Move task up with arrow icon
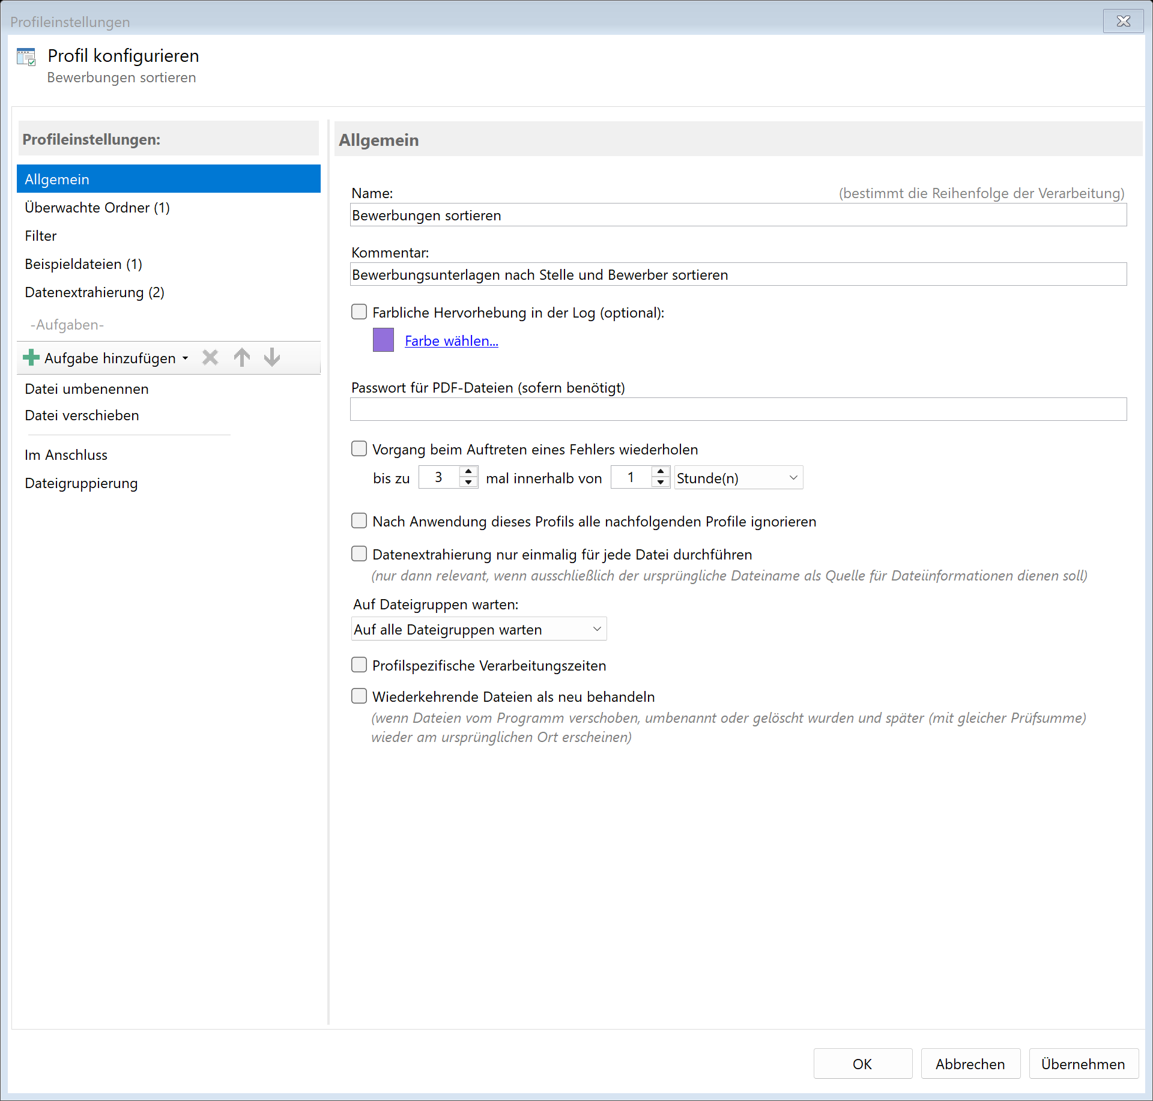The image size is (1153, 1101). point(241,358)
